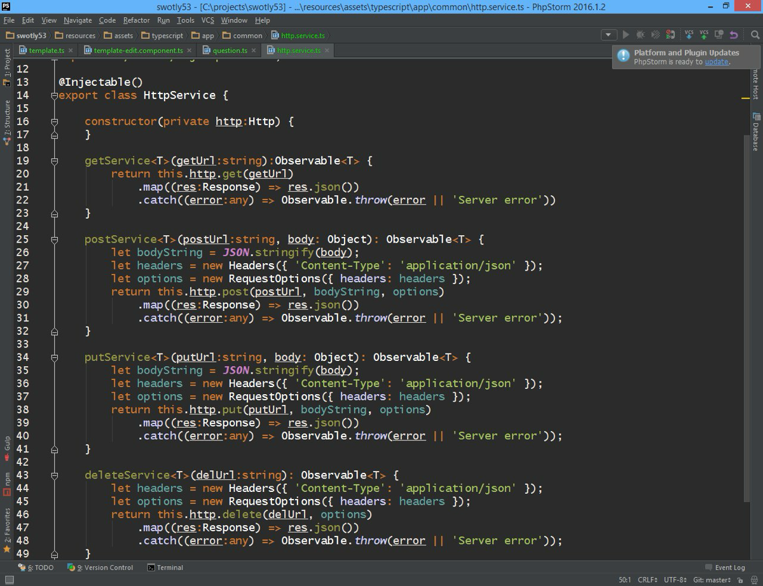Click the purple Revert arrow icon
Image resolution: width=763 pixels, height=586 pixels.
point(734,35)
